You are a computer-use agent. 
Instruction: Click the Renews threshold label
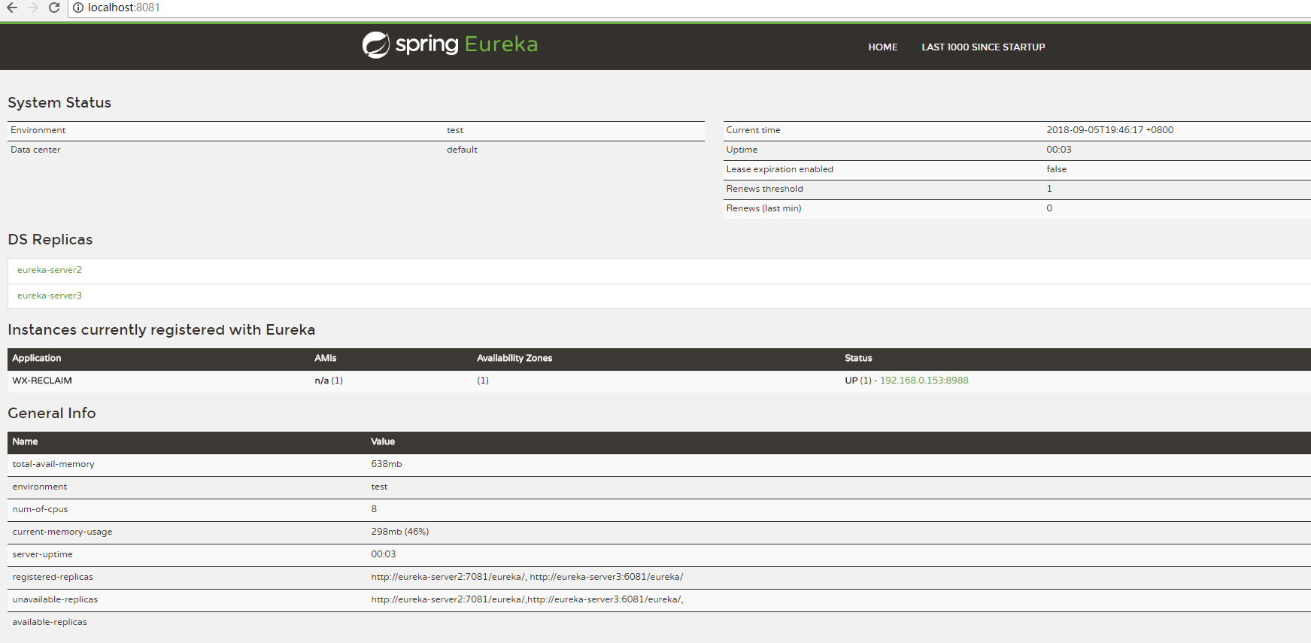764,189
